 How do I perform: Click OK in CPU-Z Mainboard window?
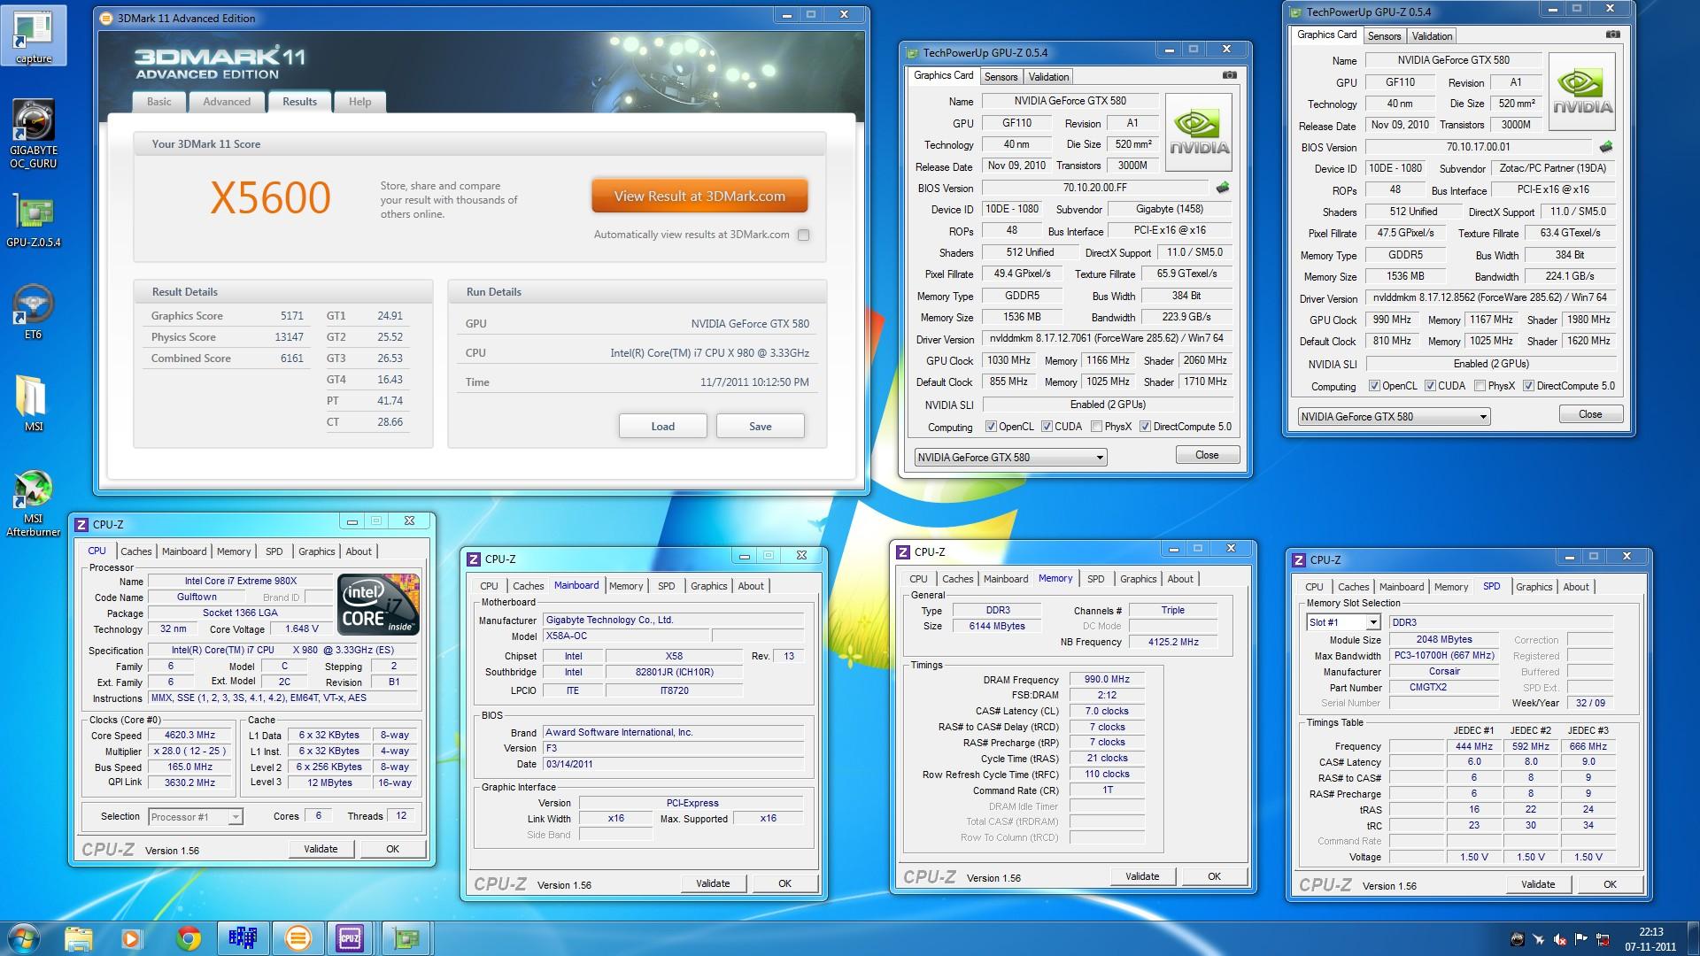click(x=784, y=883)
